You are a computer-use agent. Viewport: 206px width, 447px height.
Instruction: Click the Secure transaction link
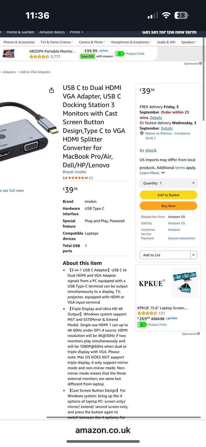[x=182, y=238]
